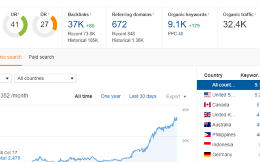Select the Germany flag row

(x=228, y=155)
